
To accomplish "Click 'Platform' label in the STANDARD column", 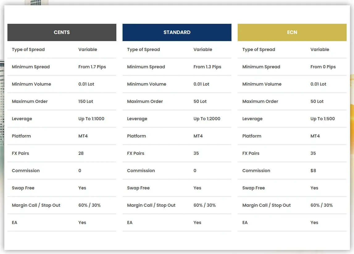I will pyautogui.click(x=136, y=136).
